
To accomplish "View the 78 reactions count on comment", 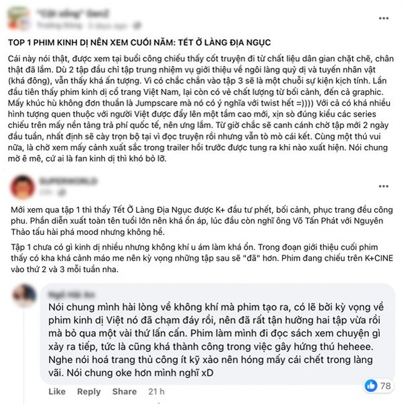I will (386, 386).
